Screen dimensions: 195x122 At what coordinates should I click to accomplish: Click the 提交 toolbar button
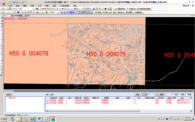pos(115,12)
